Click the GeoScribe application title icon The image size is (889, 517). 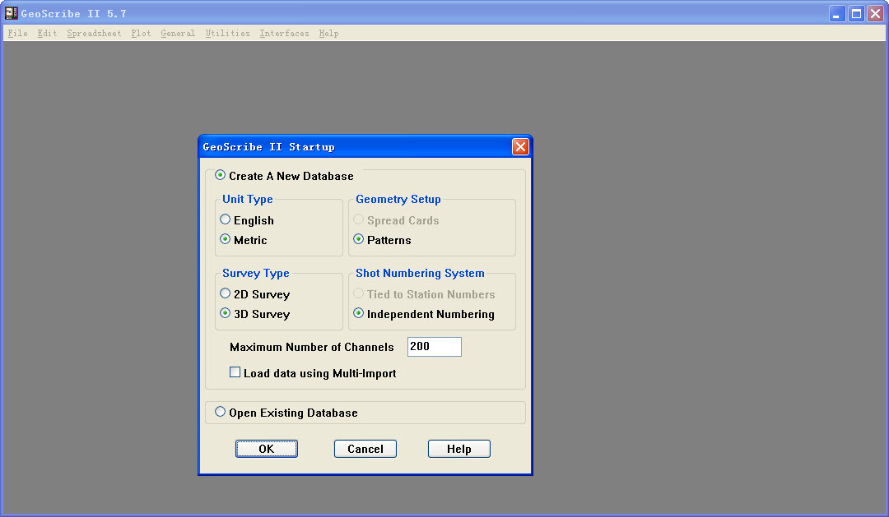12,13
